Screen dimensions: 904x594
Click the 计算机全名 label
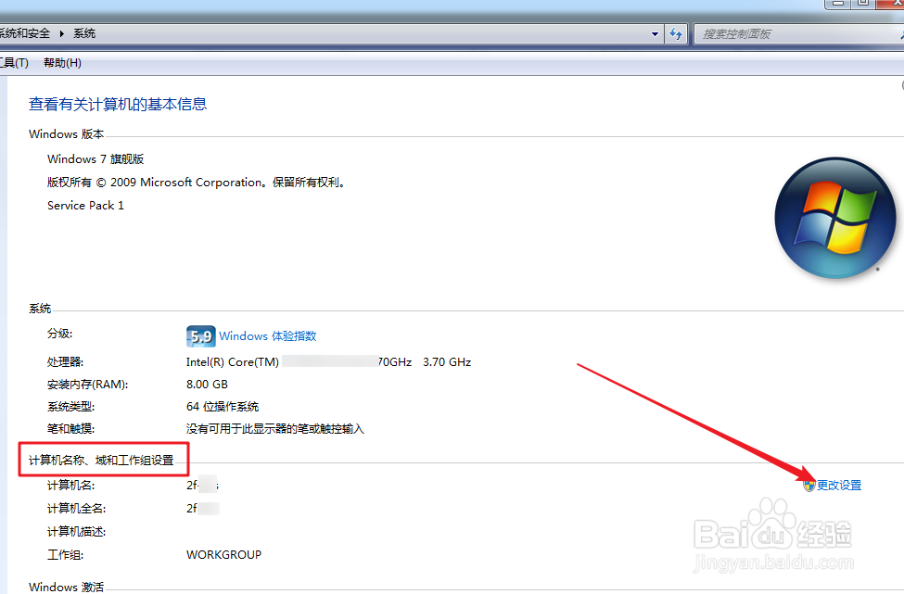77,509
